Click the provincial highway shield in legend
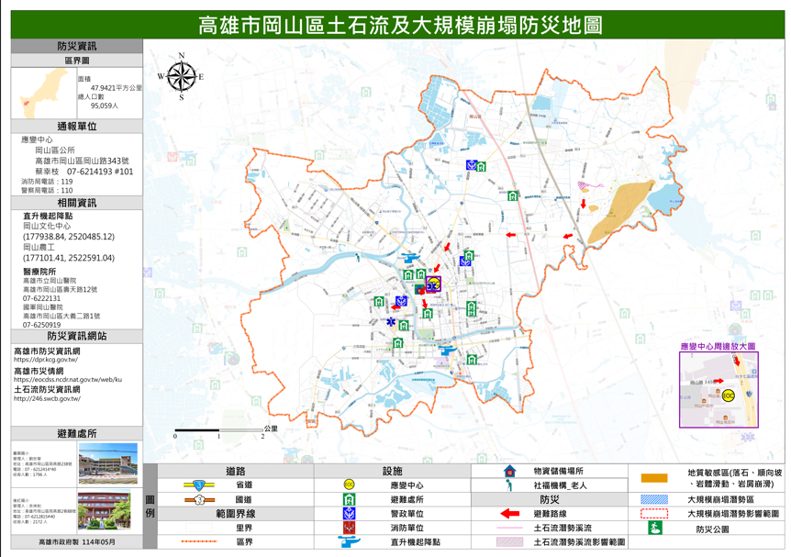The width and height of the screenshot is (791, 557). pos(194,485)
